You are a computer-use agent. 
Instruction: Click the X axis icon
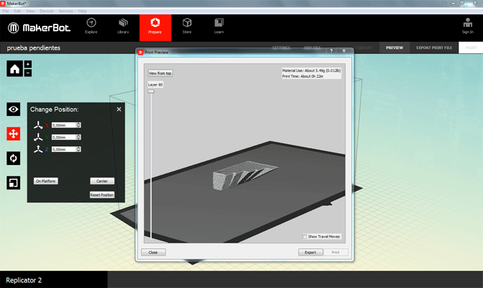tap(38, 125)
